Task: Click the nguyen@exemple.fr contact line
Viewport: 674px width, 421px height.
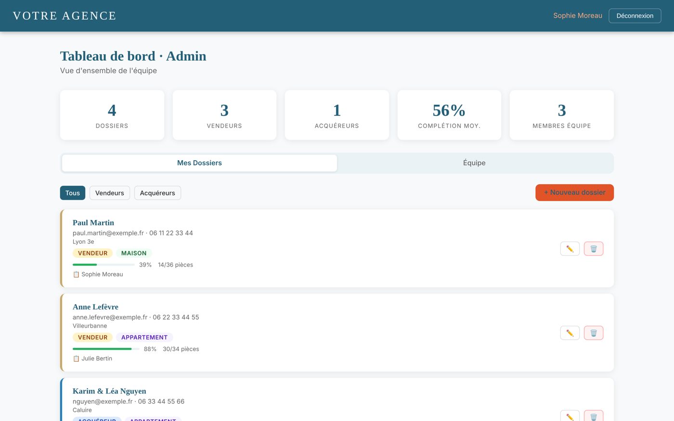Action: coord(129,401)
